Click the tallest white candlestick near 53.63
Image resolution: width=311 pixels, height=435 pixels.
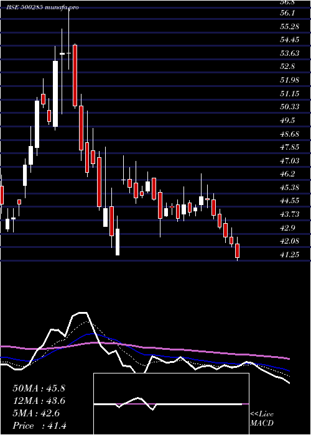pos(55,94)
